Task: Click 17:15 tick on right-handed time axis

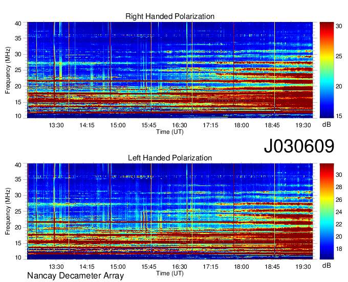Action: pyautogui.click(x=210, y=125)
